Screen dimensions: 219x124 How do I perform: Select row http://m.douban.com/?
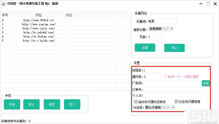pos(64,36)
